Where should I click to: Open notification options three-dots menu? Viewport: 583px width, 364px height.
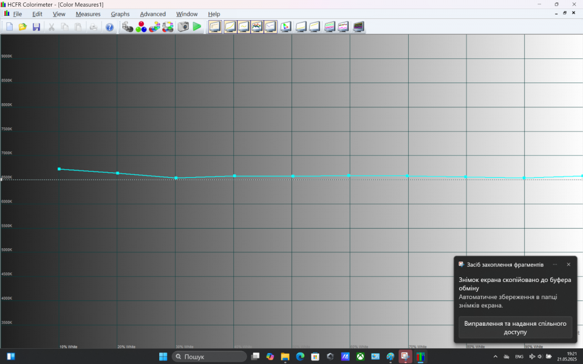click(x=554, y=265)
